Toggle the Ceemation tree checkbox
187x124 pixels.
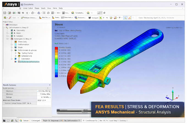(12, 59)
